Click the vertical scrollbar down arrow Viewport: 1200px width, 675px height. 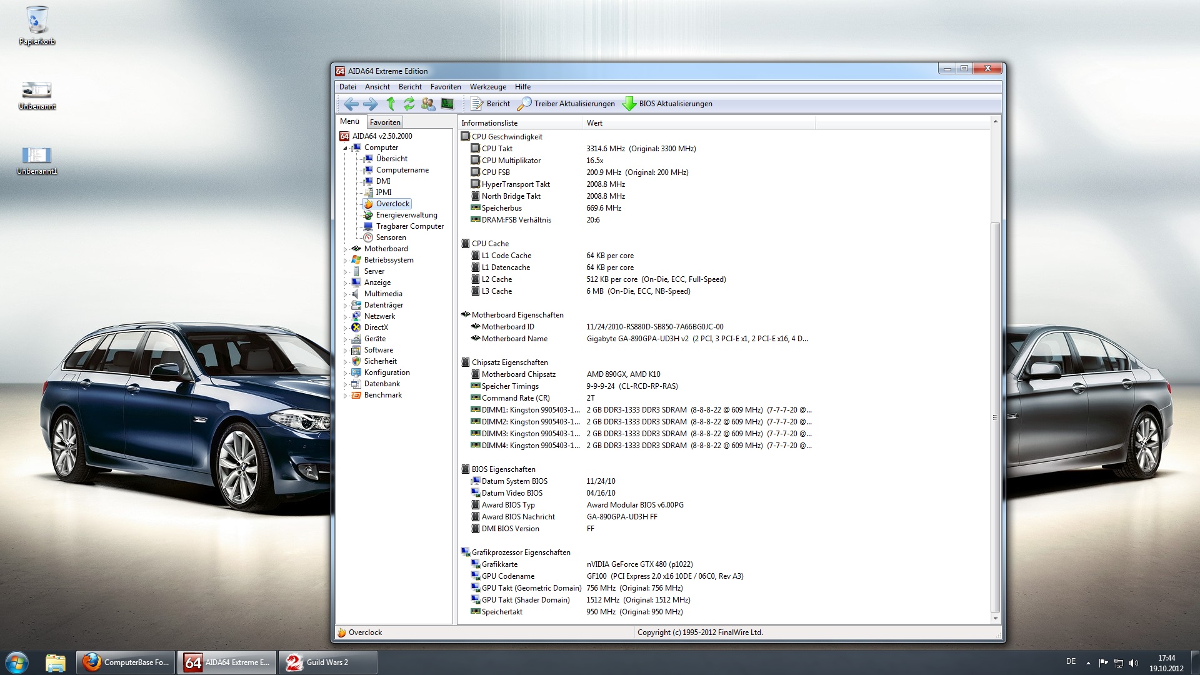996,618
